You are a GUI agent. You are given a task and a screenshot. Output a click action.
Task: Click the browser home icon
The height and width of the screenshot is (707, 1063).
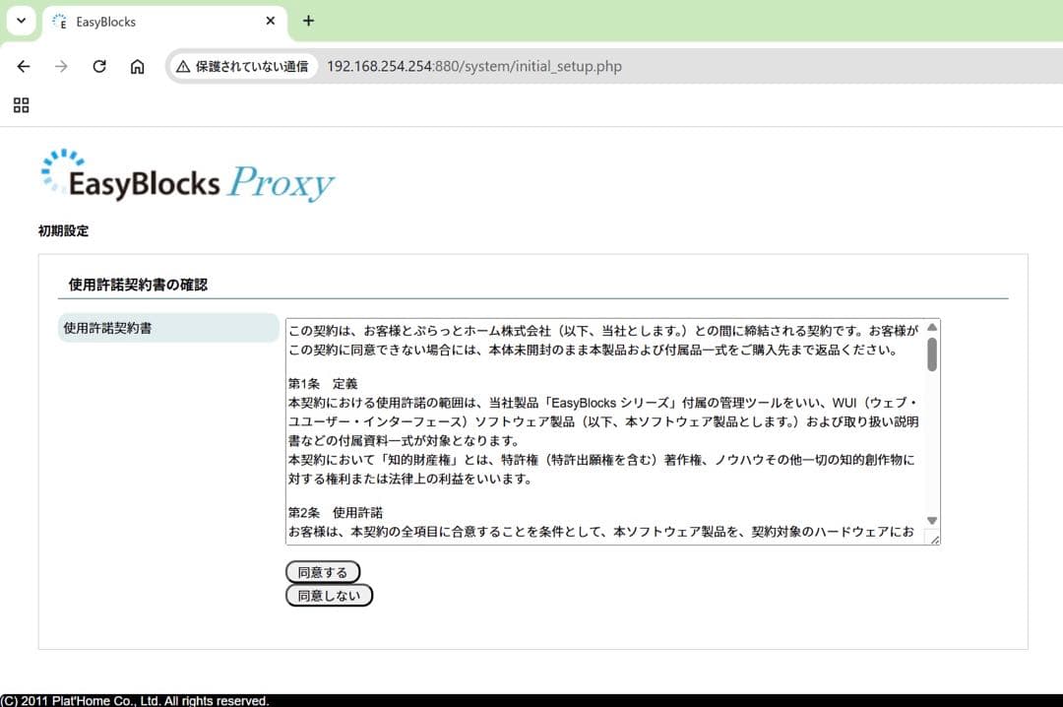[x=137, y=66]
